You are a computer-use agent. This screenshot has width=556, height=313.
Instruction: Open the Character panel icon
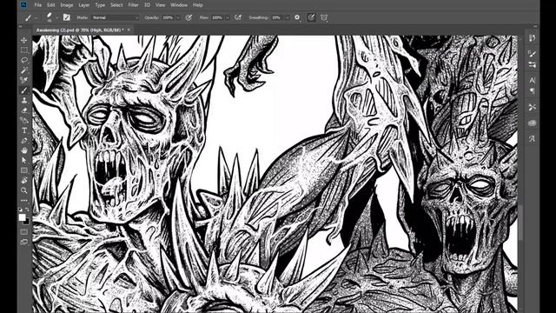pyautogui.click(x=532, y=80)
